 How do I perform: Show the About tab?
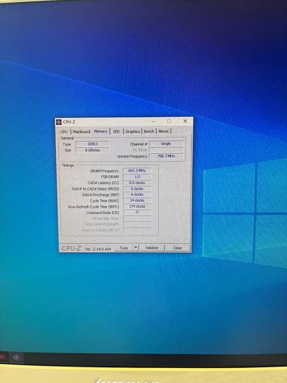pyautogui.click(x=164, y=131)
